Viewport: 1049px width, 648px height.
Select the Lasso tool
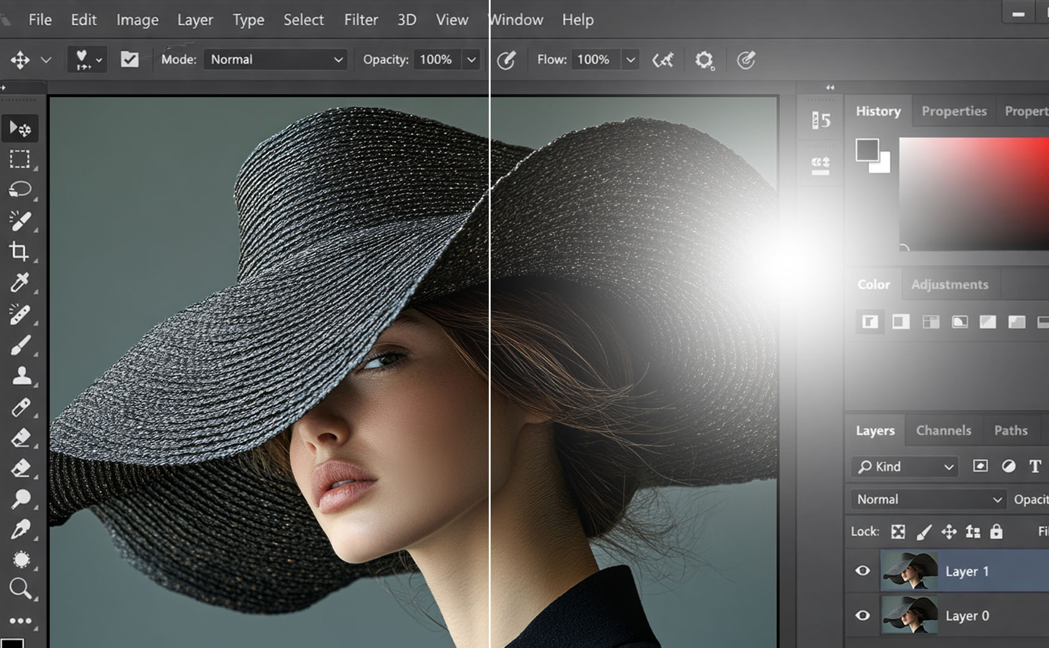coord(20,190)
